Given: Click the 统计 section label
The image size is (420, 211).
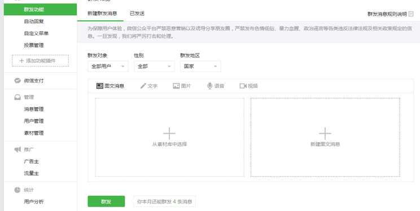Looking at the screenshot, I should point(29,190).
